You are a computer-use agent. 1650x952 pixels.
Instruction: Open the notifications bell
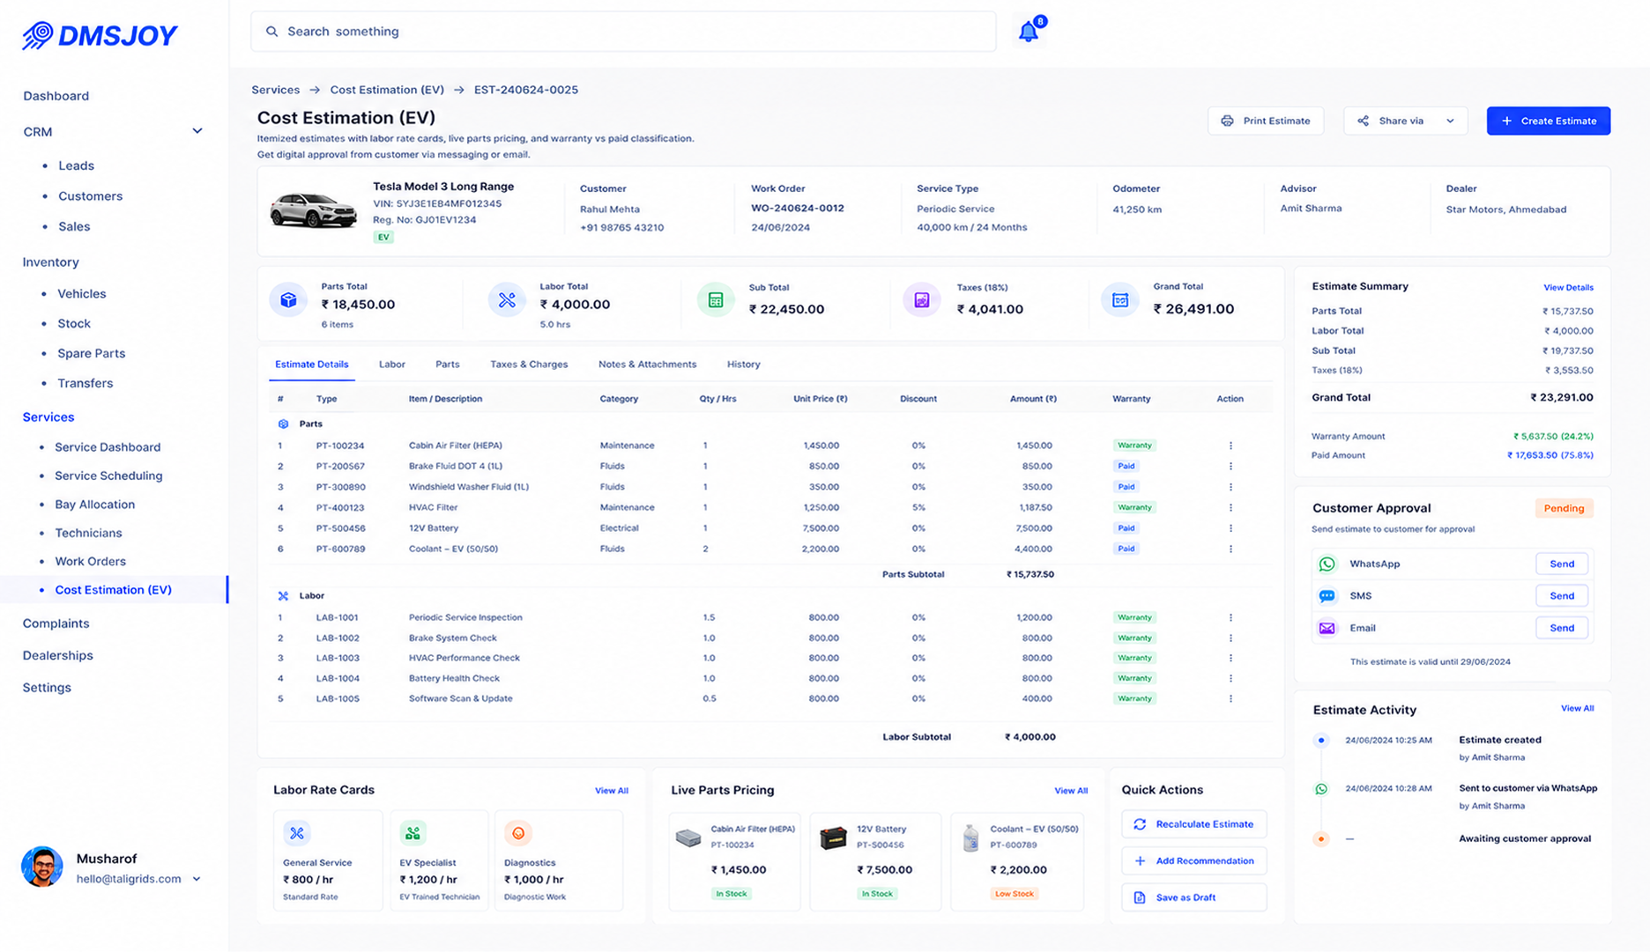[1029, 31]
